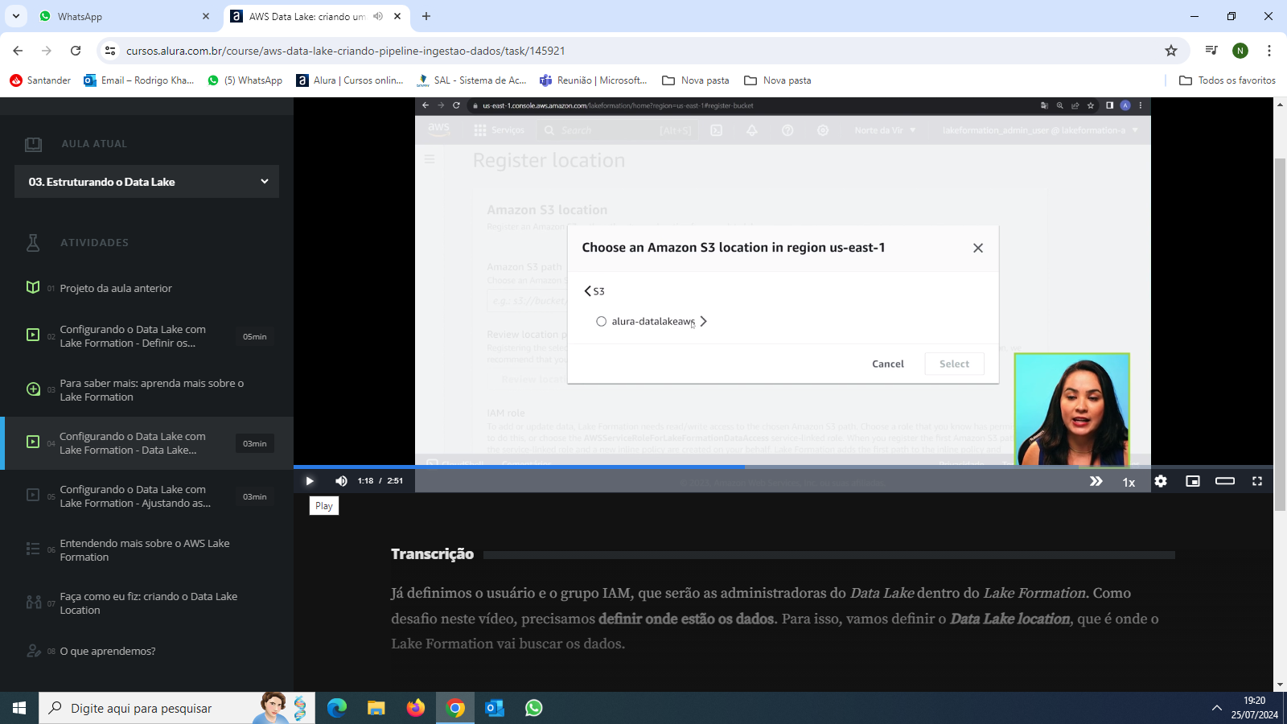The height and width of the screenshot is (724, 1287).
Task: Open SAL - Sistema de Ac... bookmark
Action: click(x=471, y=80)
